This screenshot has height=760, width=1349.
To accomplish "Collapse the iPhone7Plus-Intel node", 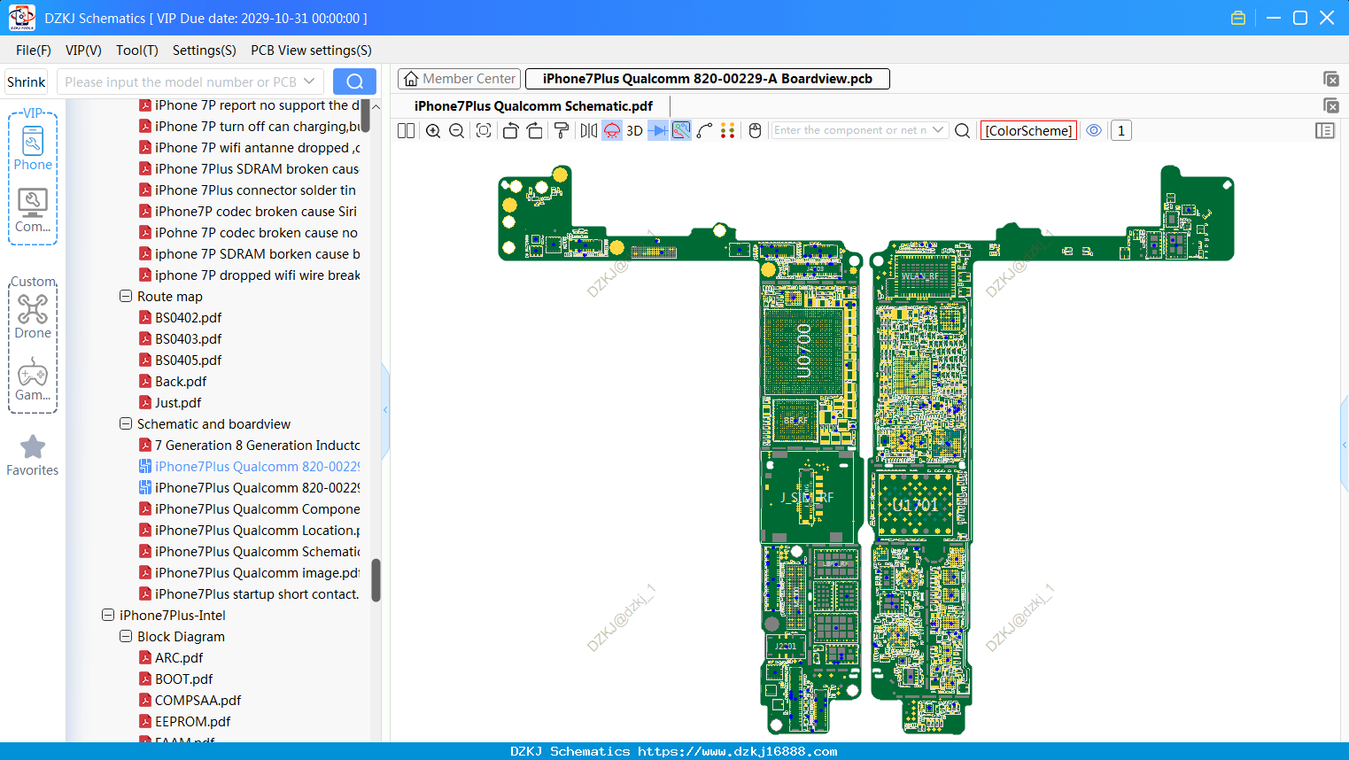I will click(108, 615).
